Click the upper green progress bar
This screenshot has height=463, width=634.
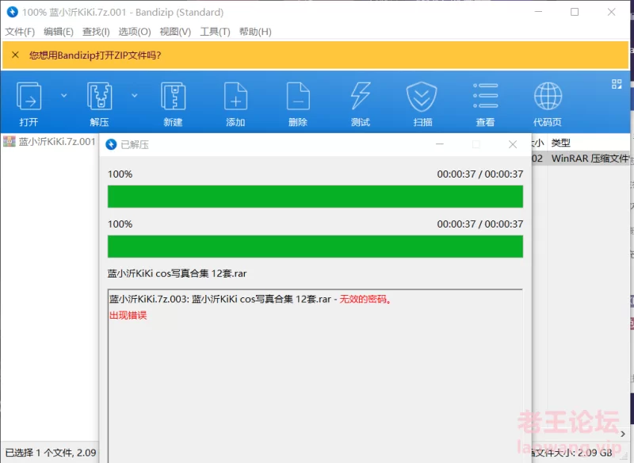pos(315,197)
